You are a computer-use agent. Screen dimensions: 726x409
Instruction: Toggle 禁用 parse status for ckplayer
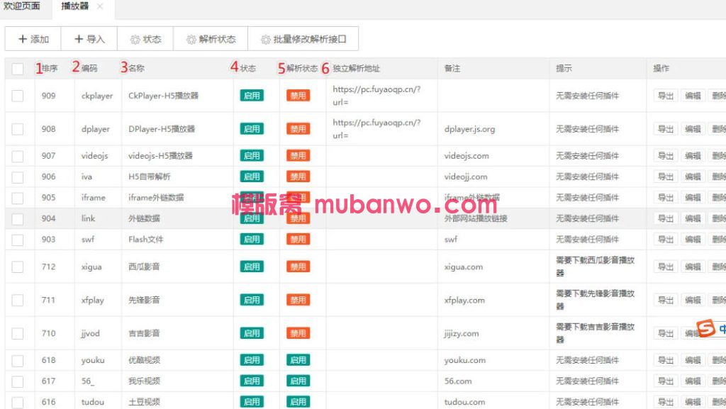click(x=298, y=96)
